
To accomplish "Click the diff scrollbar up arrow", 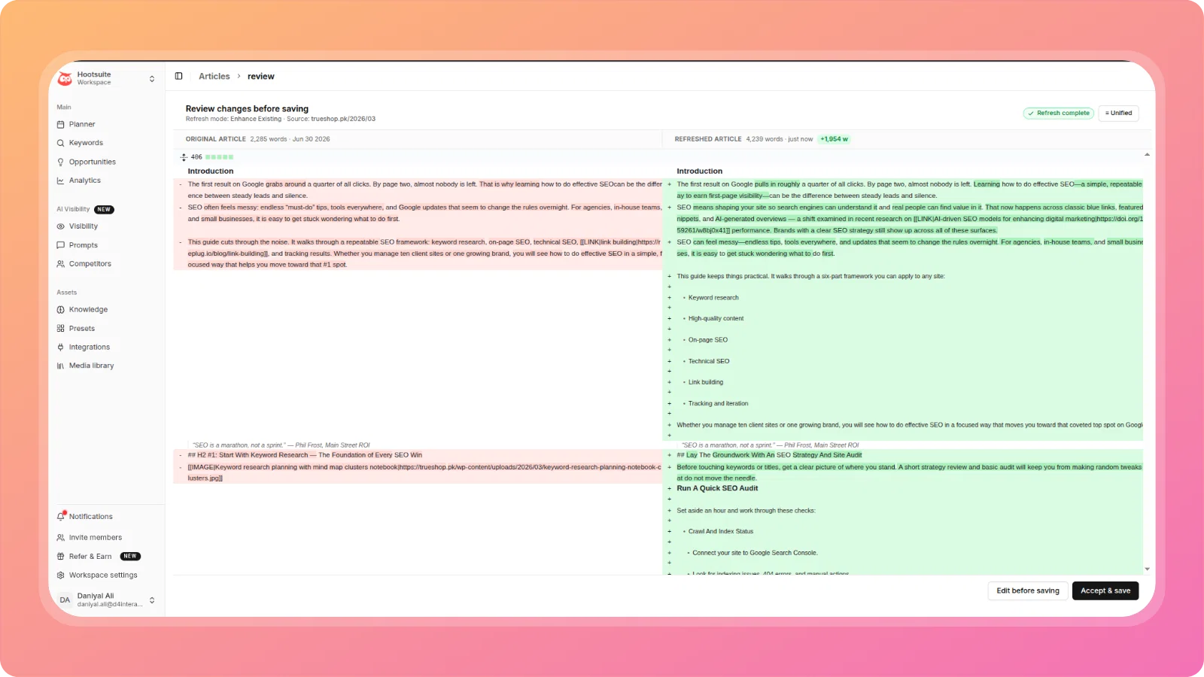I will pyautogui.click(x=1147, y=154).
